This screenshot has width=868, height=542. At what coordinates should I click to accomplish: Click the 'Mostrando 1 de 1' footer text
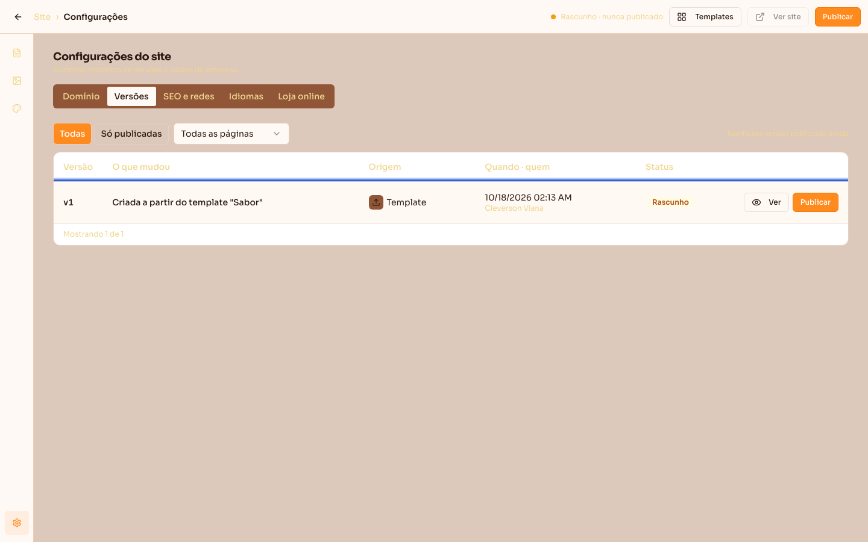point(93,234)
